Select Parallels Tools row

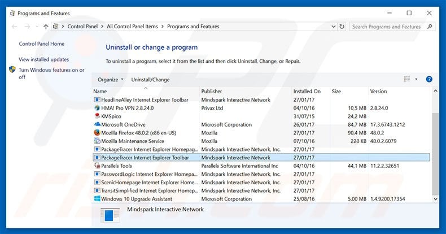tap(261, 166)
